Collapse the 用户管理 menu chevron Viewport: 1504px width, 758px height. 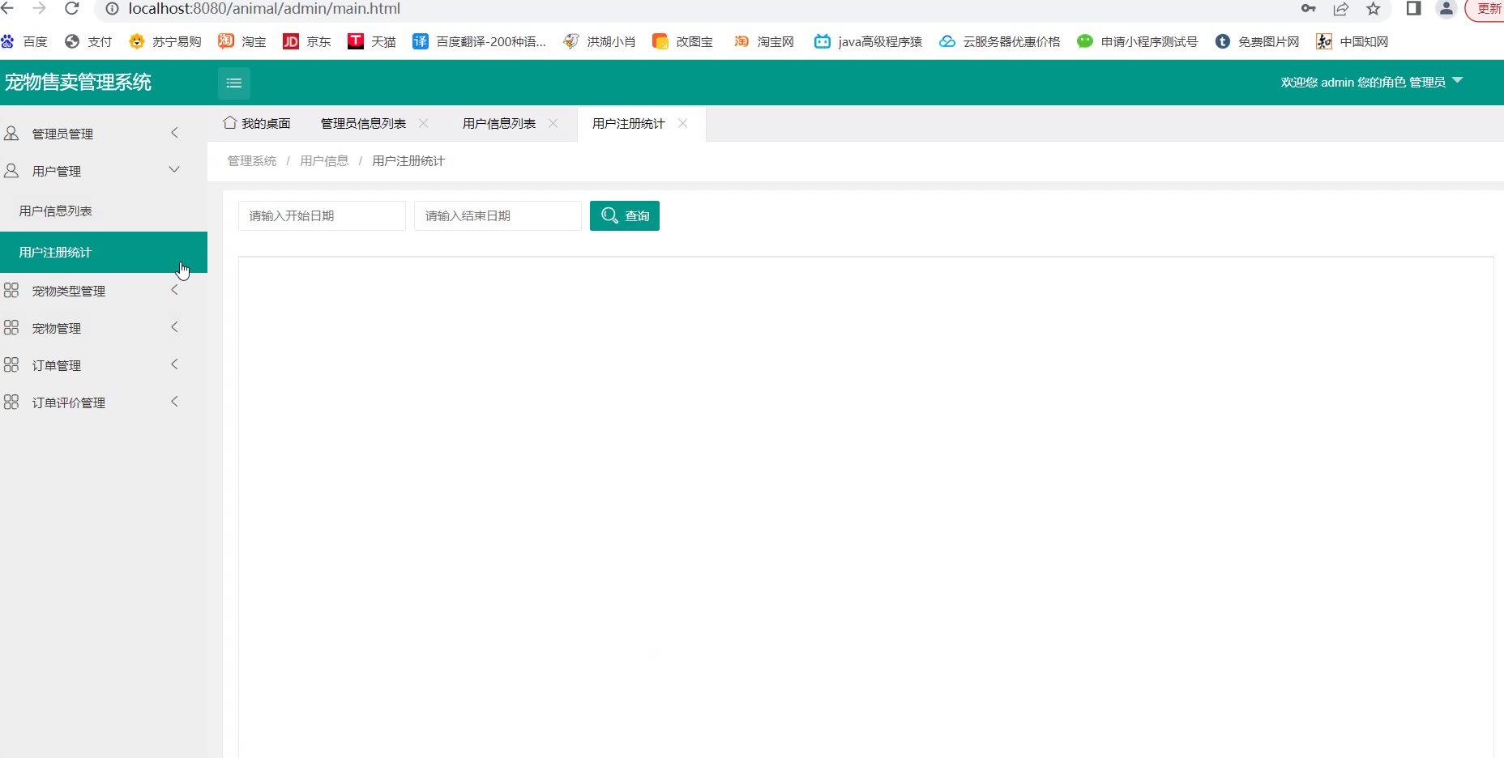point(174,169)
